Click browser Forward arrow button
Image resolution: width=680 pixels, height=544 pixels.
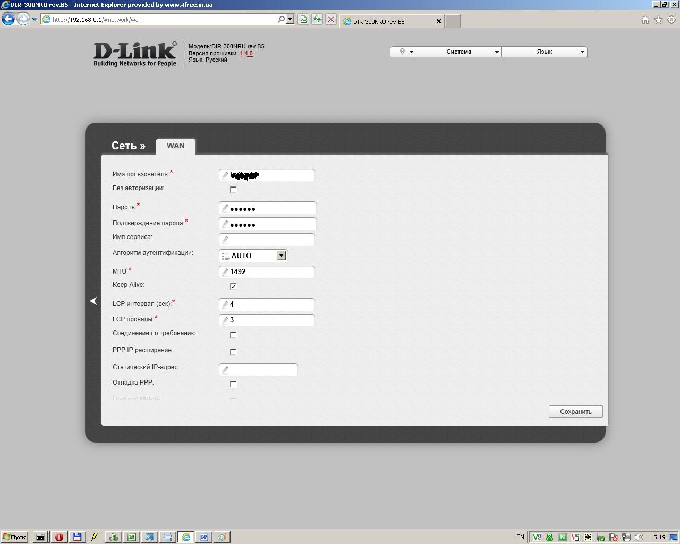[23, 19]
